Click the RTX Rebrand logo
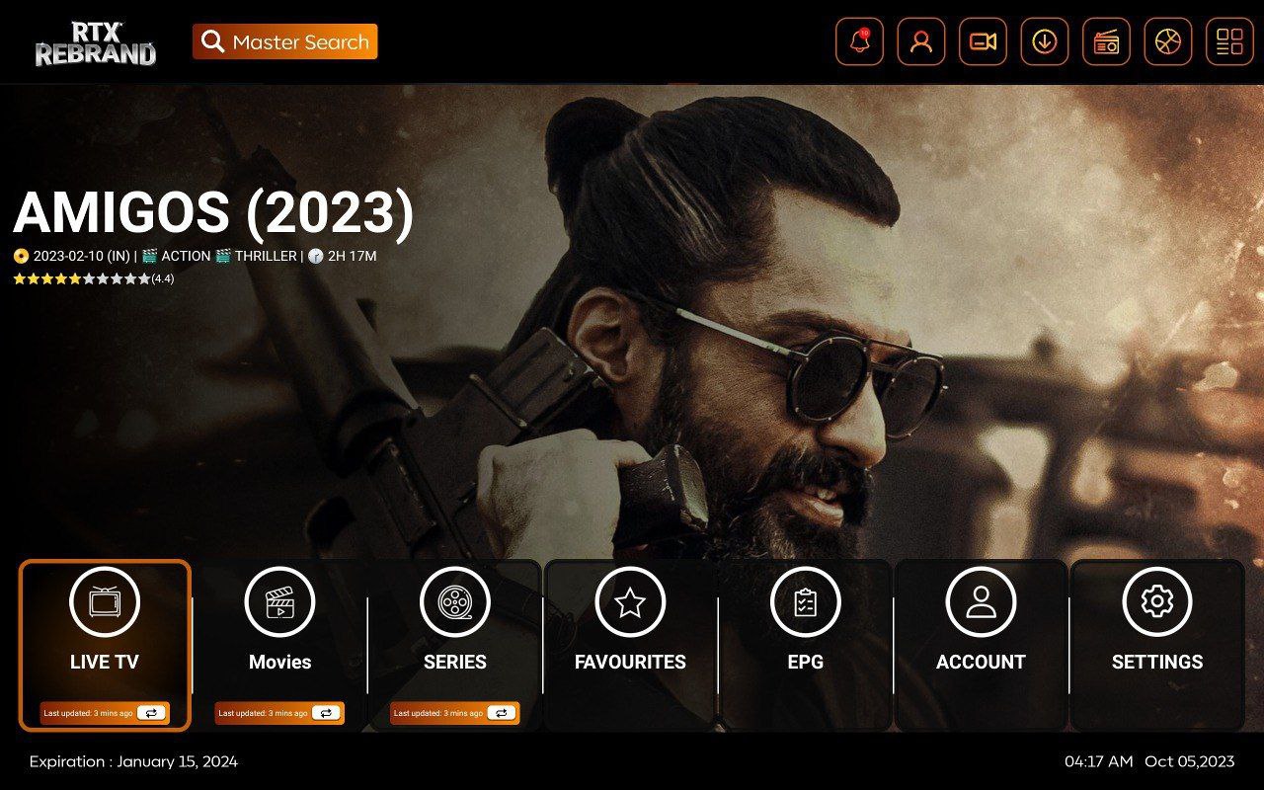The height and width of the screenshot is (790, 1264). tap(95, 43)
